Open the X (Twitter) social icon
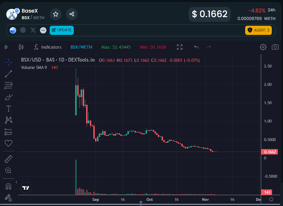The height and width of the screenshot is (206, 283). tap(33, 30)
